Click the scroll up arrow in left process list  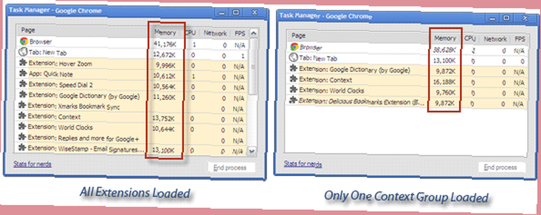253,33
